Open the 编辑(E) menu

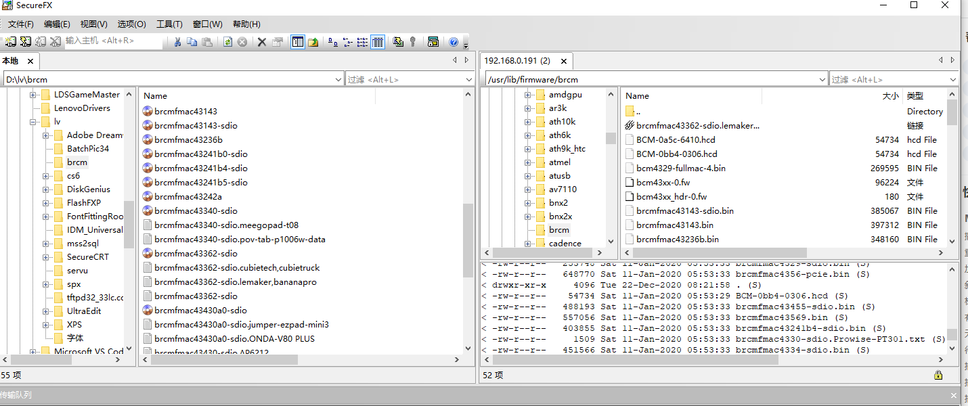(x=57, y=24)
